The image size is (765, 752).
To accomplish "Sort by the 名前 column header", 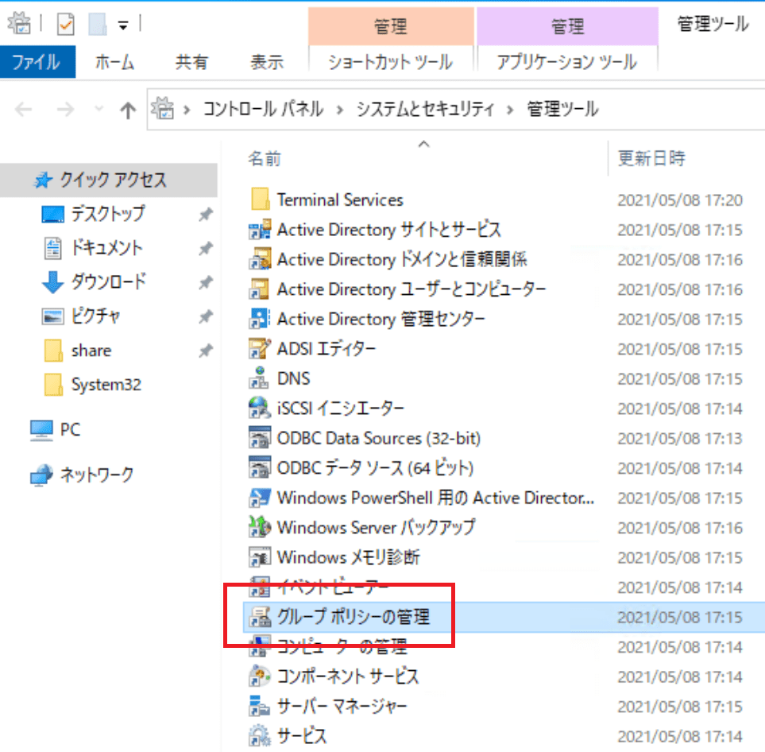I will click(x=265, y=158).
